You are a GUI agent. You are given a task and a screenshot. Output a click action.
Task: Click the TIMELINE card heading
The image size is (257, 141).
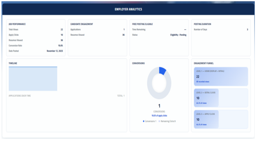click(x=13, y=63)
